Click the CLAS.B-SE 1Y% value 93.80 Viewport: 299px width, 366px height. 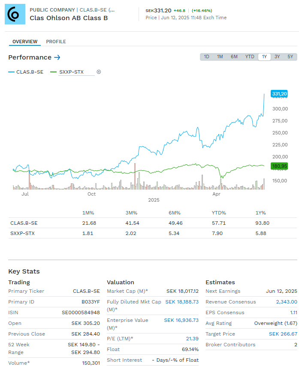(262, 223)
